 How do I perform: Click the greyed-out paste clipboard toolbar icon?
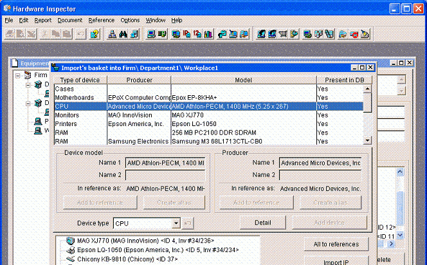coord(67,34)
